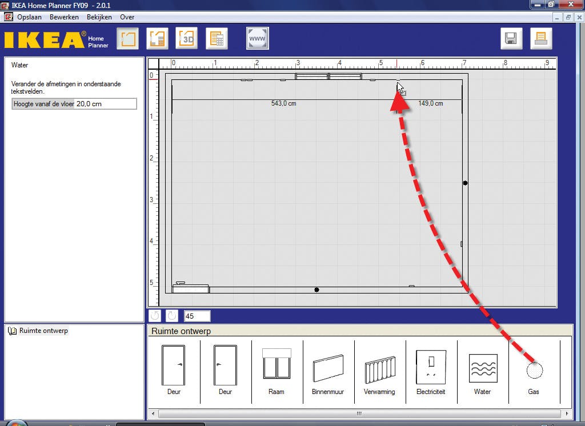Restore the inner document window
The width and height of the screenshot is (585, 426).
click(568, 17)
